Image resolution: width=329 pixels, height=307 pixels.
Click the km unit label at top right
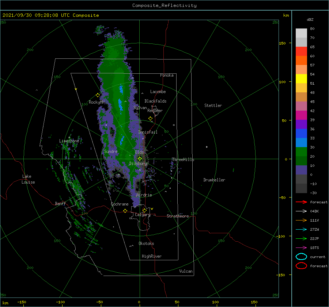(x=286, y=15)
